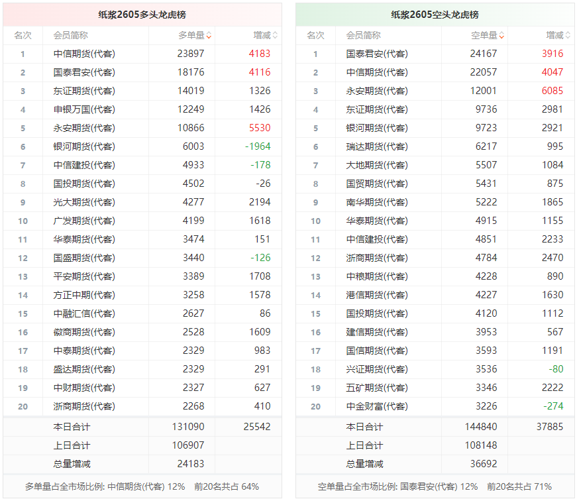Select 国泰君安(代客) in the short ranking
Screen dimensions: 577x501
[x=377, y=54]
